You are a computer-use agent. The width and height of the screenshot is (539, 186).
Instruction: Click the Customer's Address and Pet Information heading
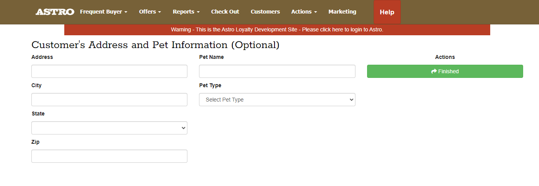tap(155, 45)
